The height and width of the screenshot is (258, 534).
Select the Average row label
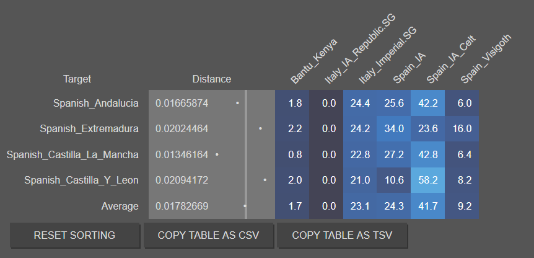click(x=120, y=206)
